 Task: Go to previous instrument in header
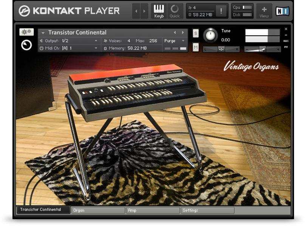(136, 11)
